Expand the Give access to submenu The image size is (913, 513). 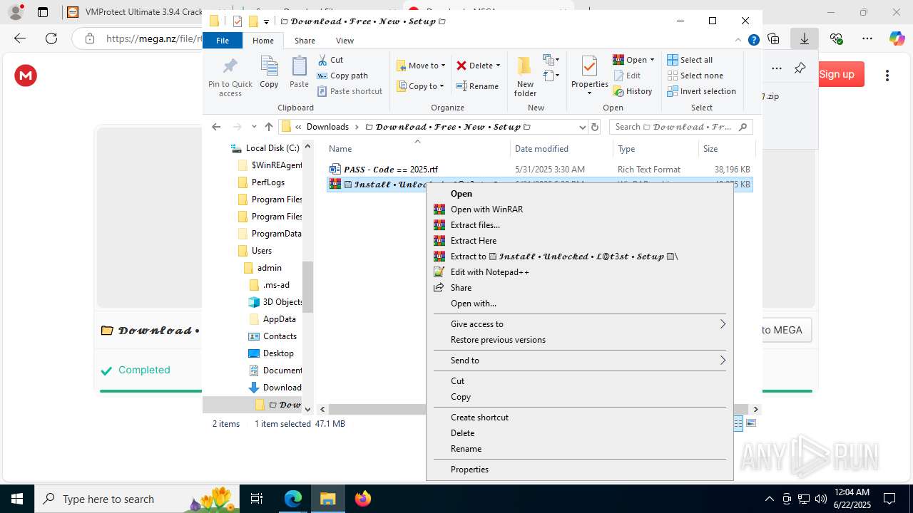point(722,324)
